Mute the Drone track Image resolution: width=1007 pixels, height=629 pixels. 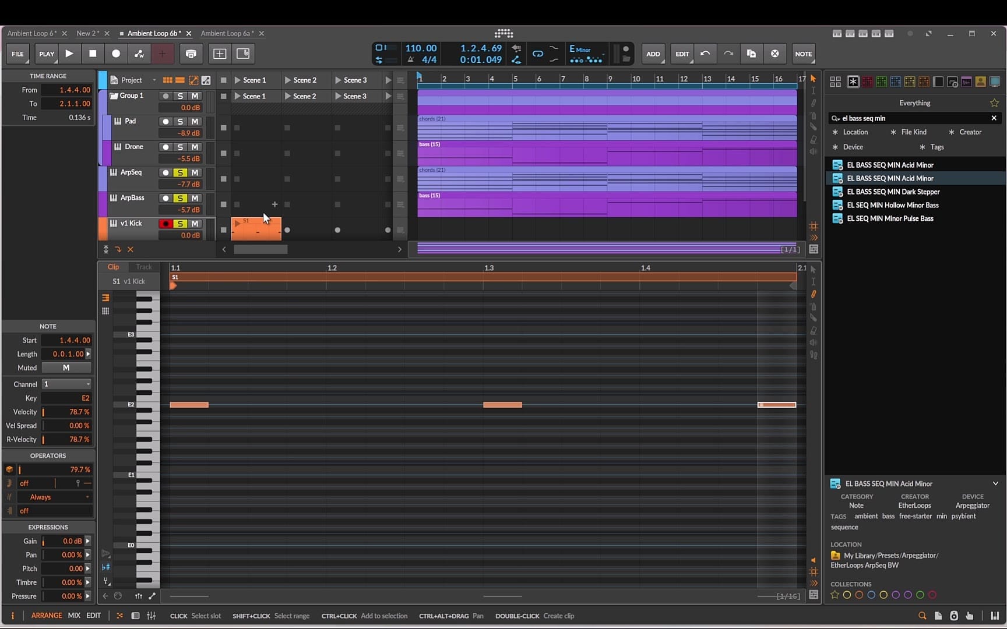click(195, 147)
